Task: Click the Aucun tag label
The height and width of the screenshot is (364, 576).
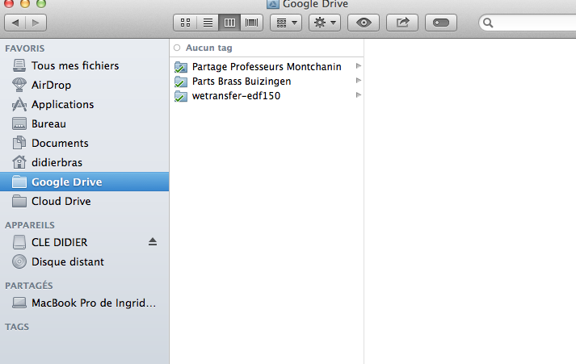Action: 208,48
